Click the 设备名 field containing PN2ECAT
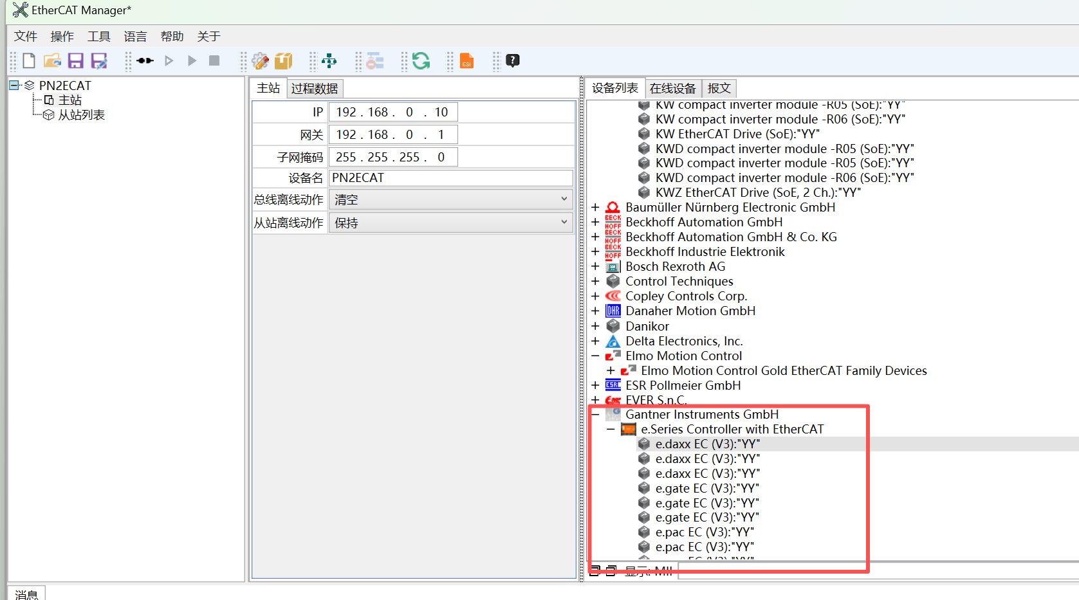 [x=450, y=177]
